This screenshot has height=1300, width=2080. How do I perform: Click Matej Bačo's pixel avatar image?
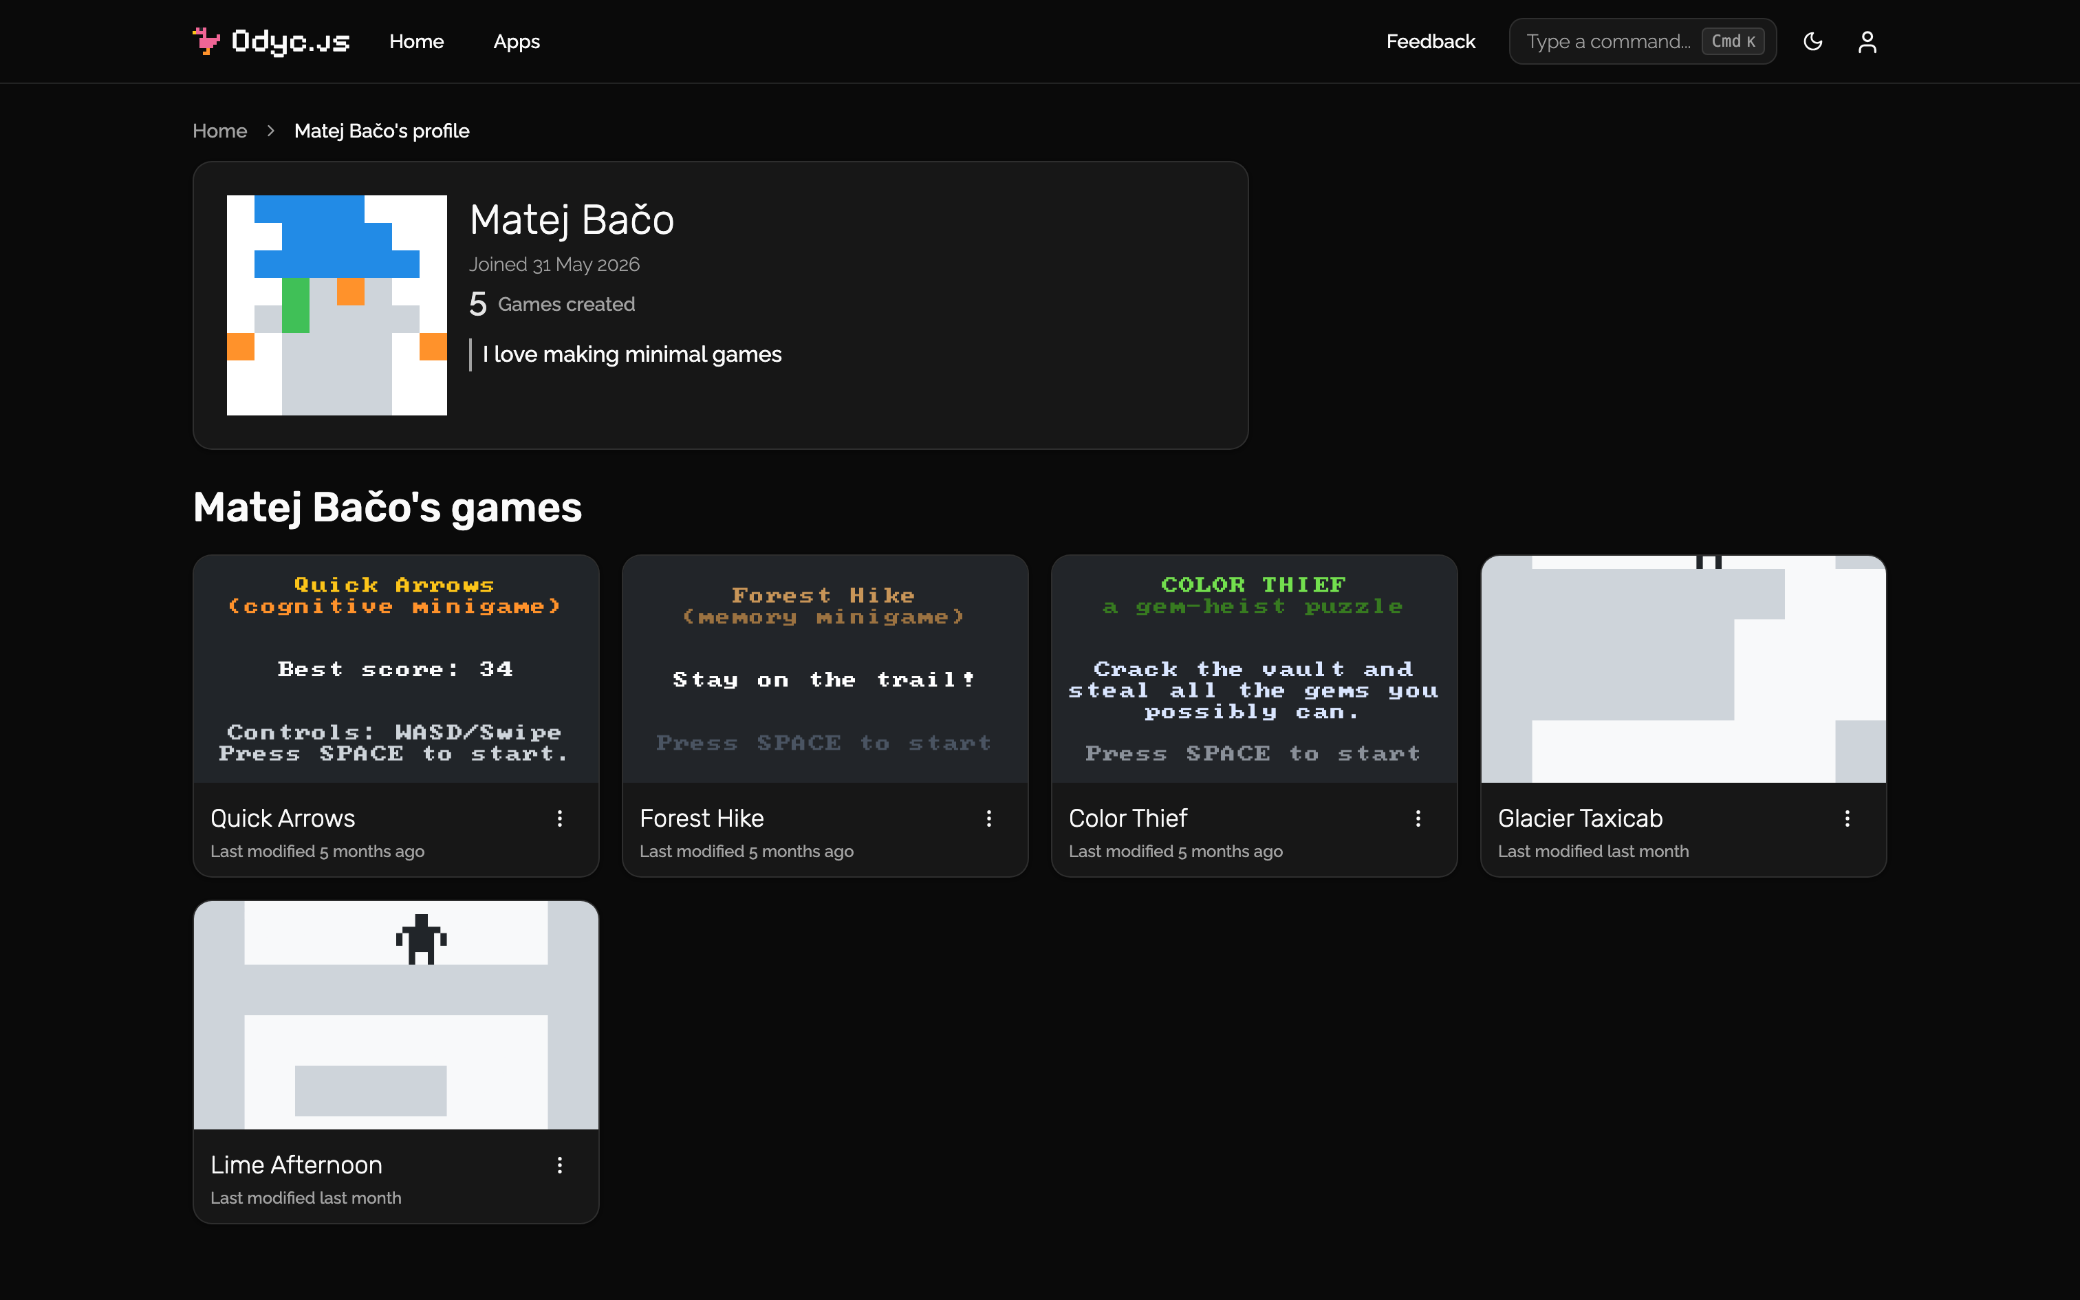pos(337,305)
